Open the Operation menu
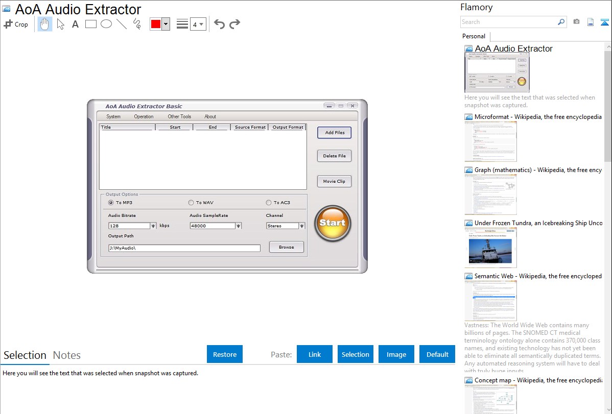 coord(144,116)
